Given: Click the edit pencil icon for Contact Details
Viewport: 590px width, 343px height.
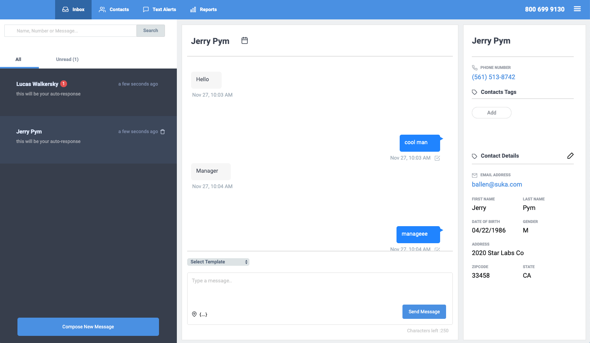Looking at the screenshot, I should 570,156.
